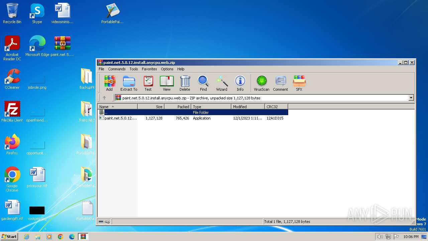Click the Extract To toolbar icon
428x241 pixels.
[x=129, y=83]
